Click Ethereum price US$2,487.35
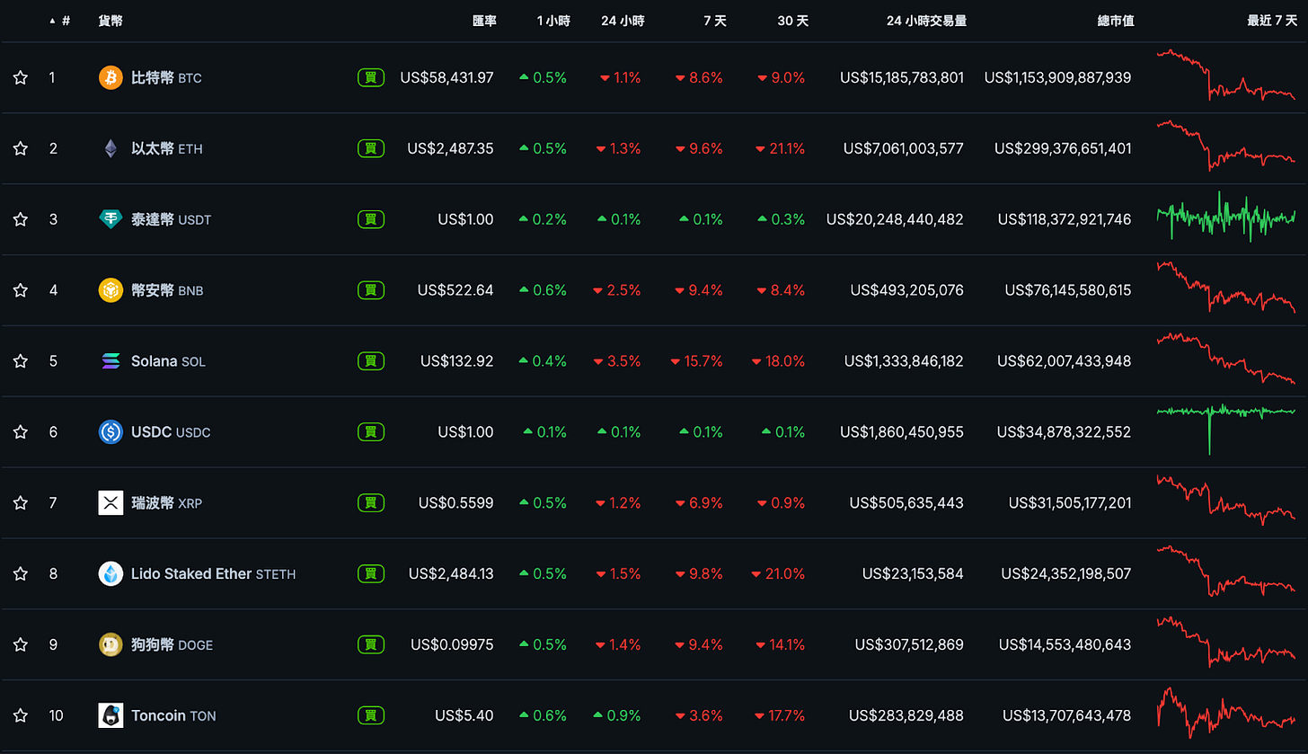Viewport: 1308px width, 754px height. (450, 148)
